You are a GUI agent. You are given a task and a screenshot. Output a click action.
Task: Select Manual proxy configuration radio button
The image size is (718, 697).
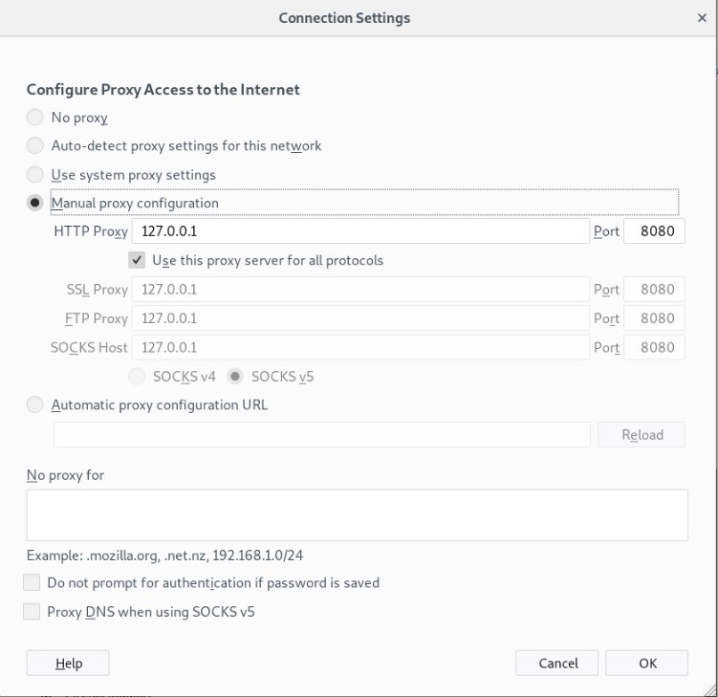coord(35,203)
